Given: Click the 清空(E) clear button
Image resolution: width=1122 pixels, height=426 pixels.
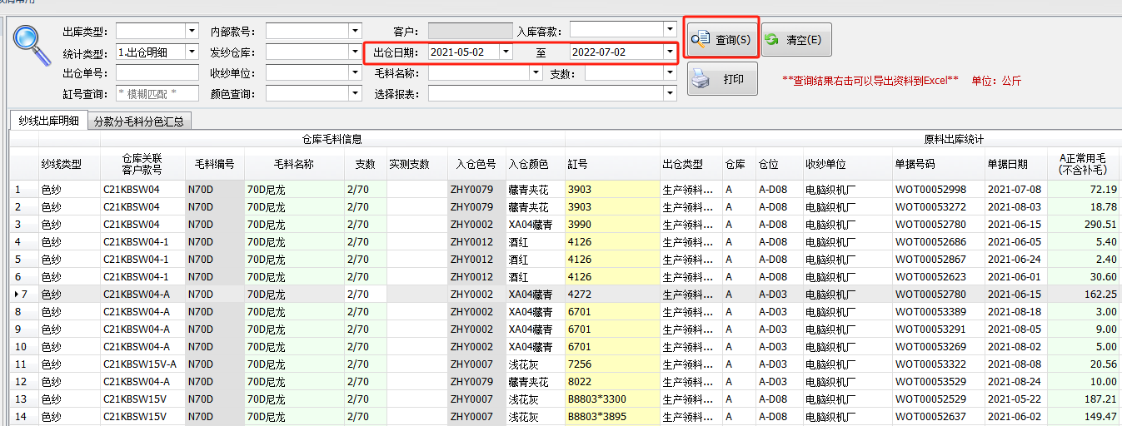Looking at the screenshot, I should (x=796, y=39).
